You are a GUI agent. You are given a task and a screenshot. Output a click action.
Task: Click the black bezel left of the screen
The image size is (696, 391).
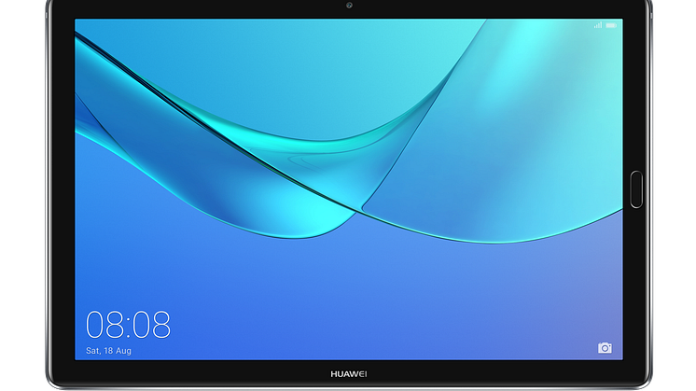[58, 187]
